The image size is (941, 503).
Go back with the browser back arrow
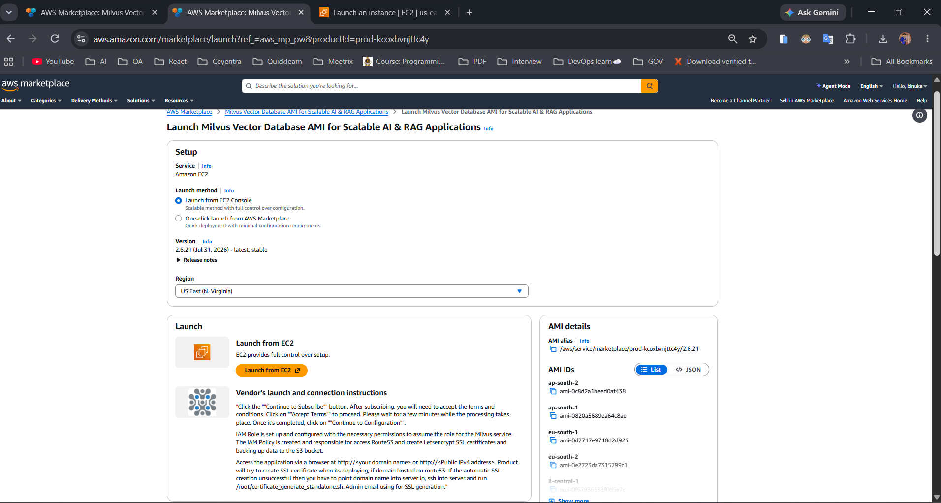point(11,39)
